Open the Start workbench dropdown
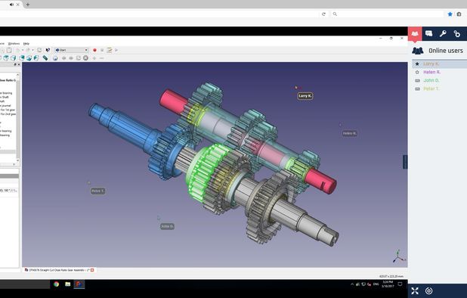Screen dimensions: 467x298 [72, 50]
